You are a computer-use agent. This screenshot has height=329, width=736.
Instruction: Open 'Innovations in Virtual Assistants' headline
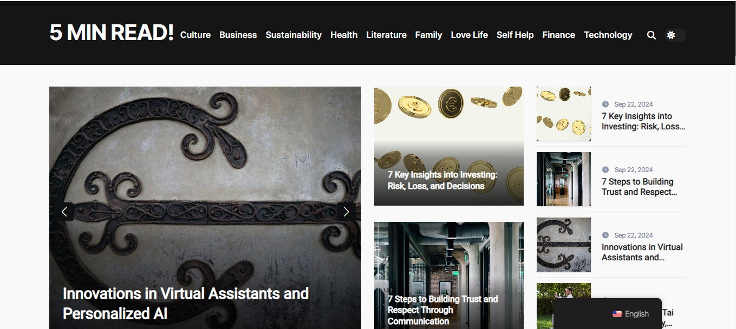coord(186,303)
